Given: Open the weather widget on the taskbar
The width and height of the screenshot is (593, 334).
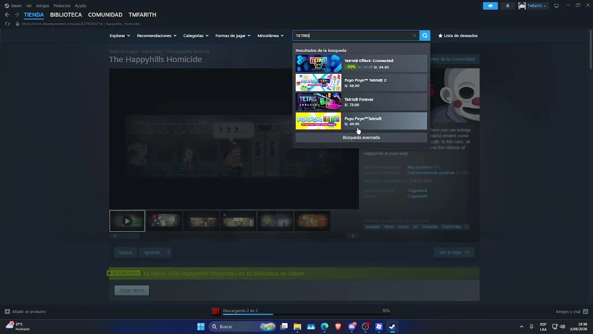Looking at the screenshot, I should click(18, 327).
